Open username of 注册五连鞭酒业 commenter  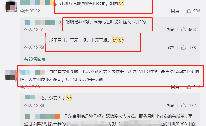[x=37, y=3]
